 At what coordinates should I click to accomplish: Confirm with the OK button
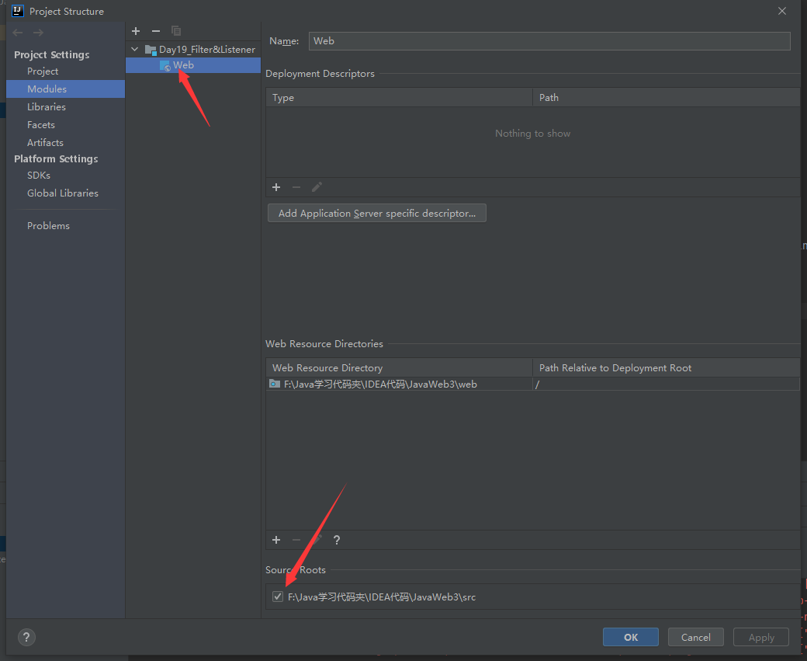pyautogui.click(x=630, y=637)
